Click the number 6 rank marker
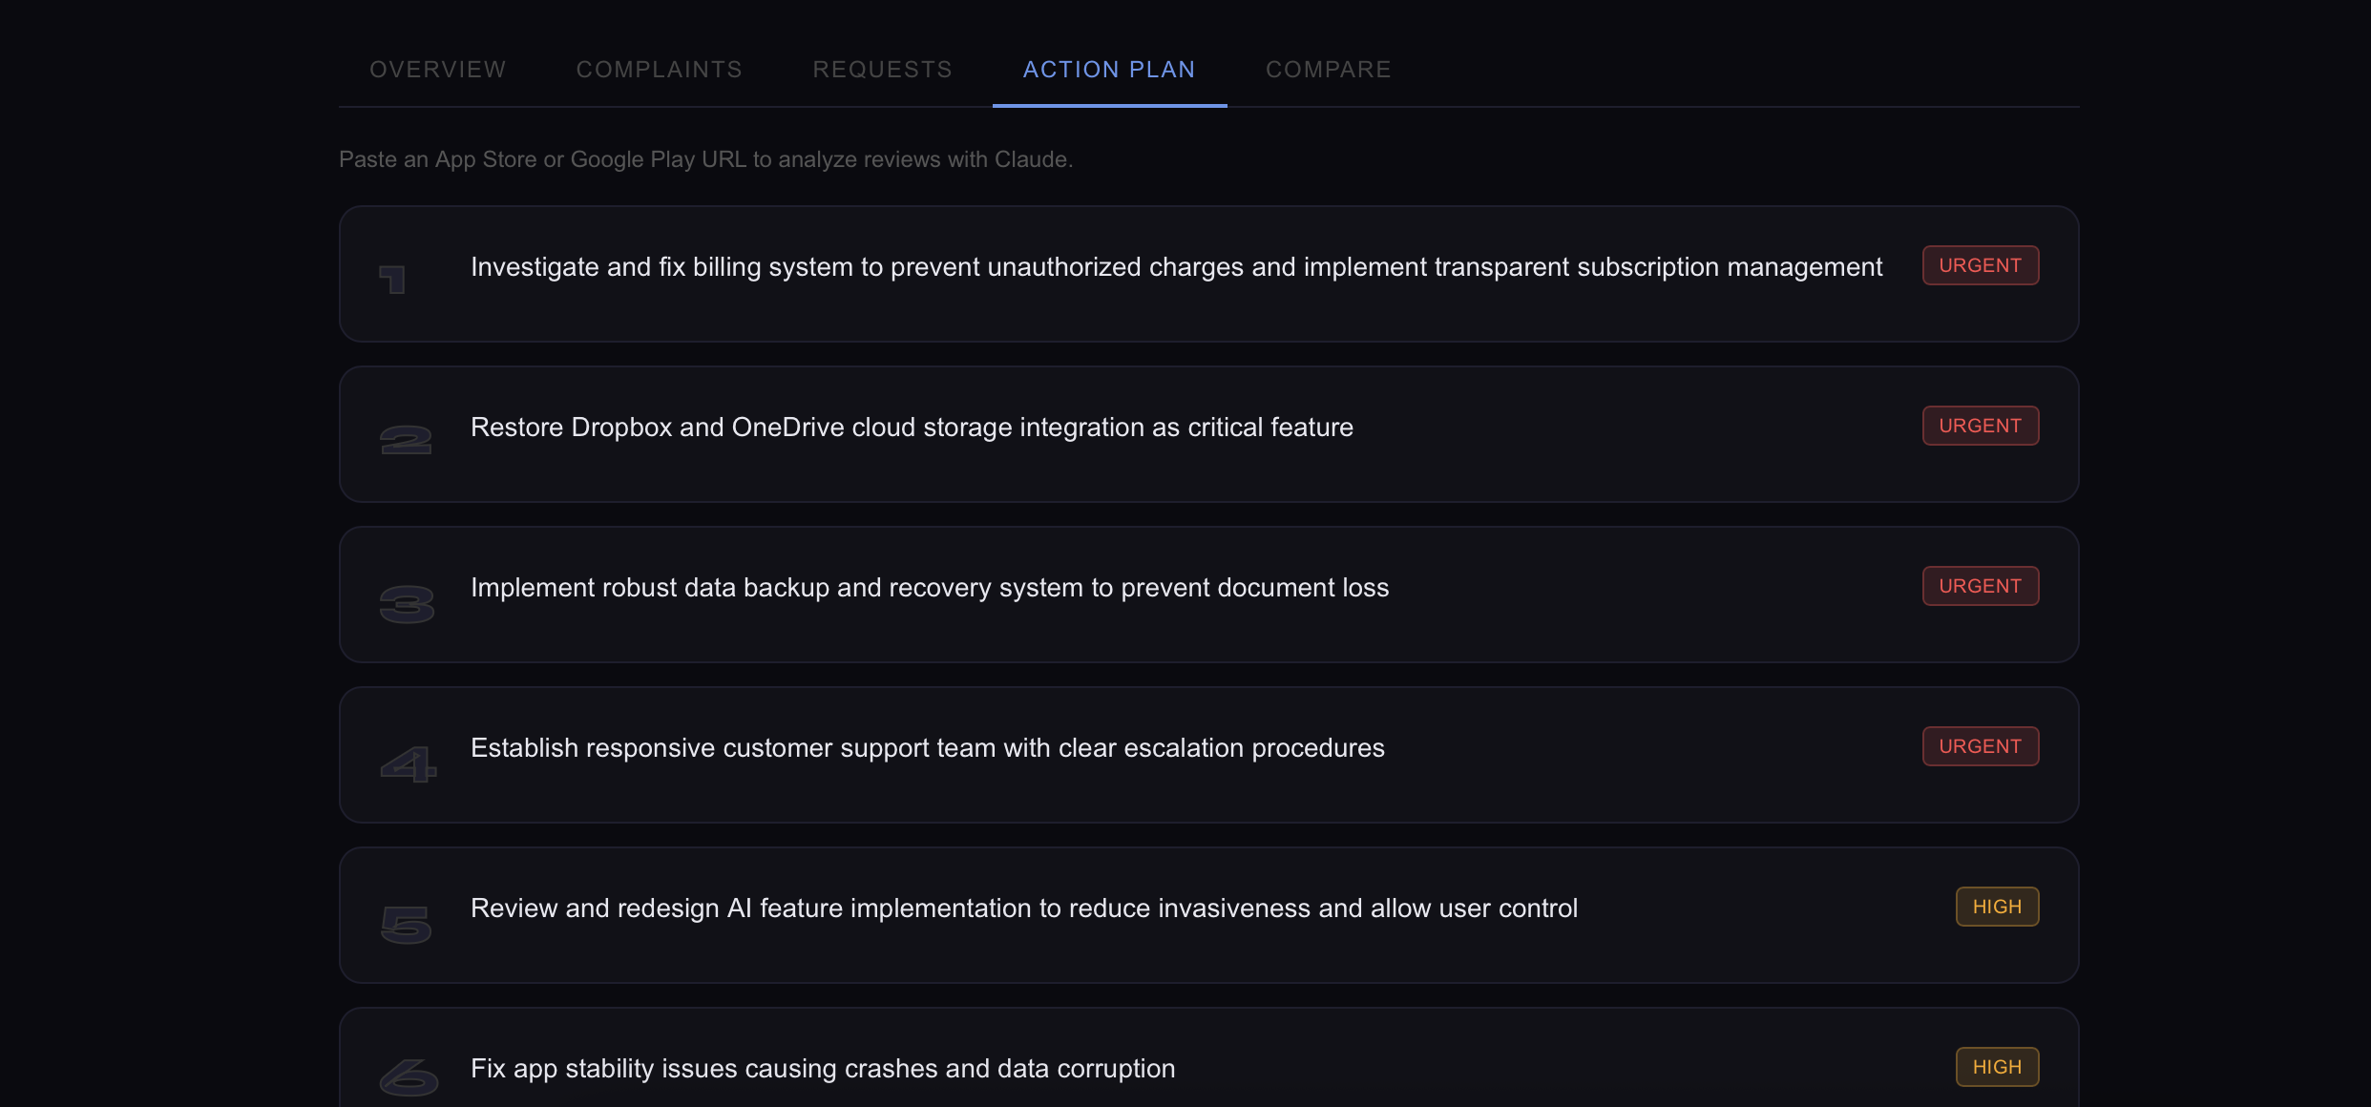The width and height of the screenshot is (2371, 1107). [409, 1077]
